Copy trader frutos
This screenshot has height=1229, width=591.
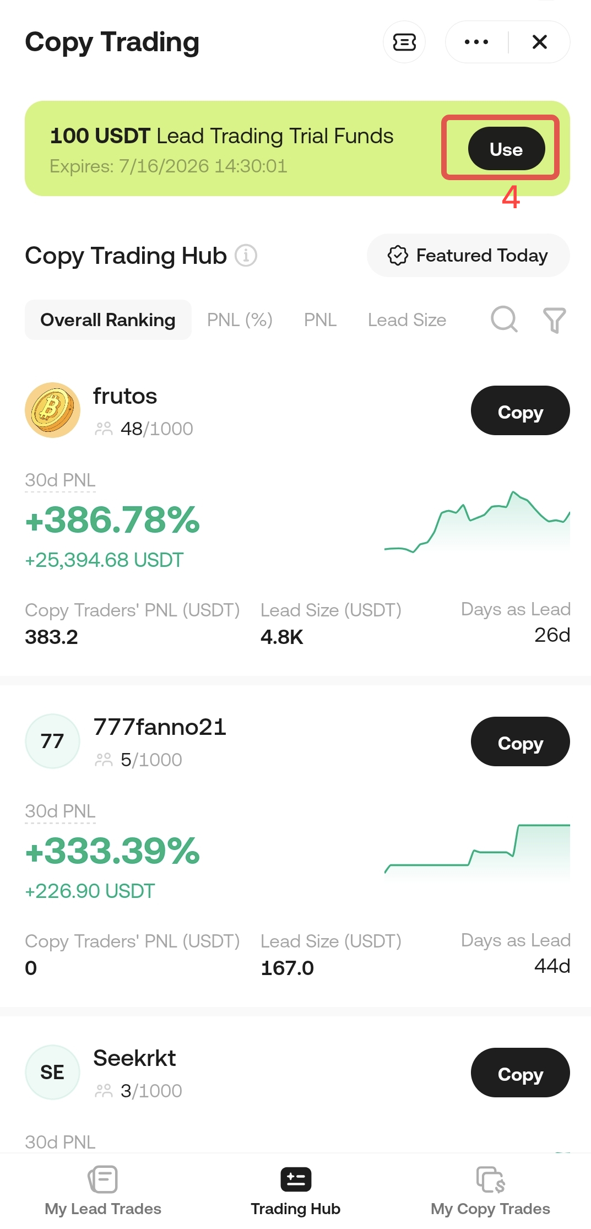click(x=520, y=410)
